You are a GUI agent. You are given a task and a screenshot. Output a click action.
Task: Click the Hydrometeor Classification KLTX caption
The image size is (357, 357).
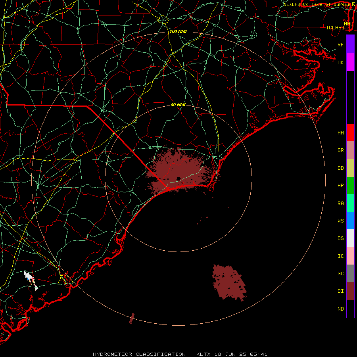[180, 354]
